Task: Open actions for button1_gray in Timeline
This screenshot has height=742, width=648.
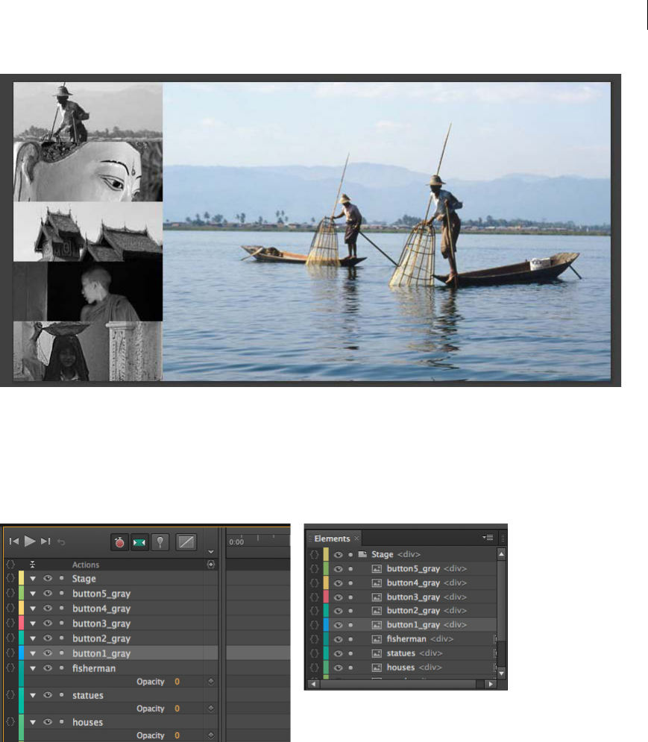Action: pyautogui.click(x=10, y=653)
